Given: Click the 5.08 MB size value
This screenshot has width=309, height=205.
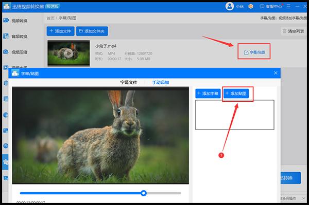Looking at the screenshot, I should [x=144, y=59].
